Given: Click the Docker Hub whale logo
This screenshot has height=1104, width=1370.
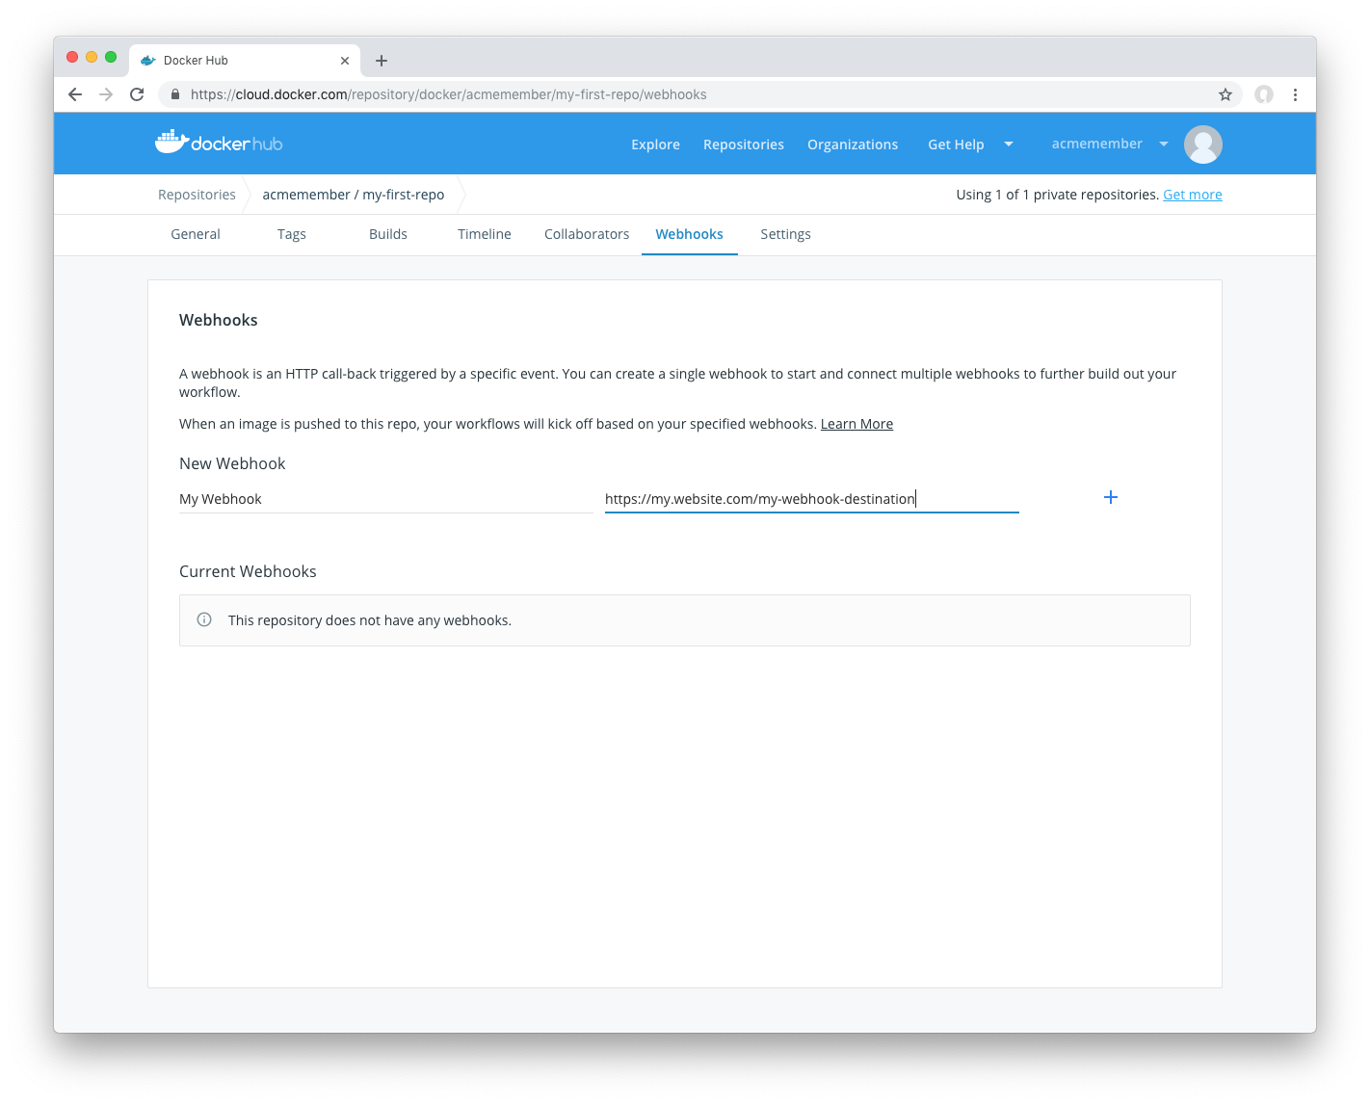Looking at the screenshot, I should tap(171, 142).
